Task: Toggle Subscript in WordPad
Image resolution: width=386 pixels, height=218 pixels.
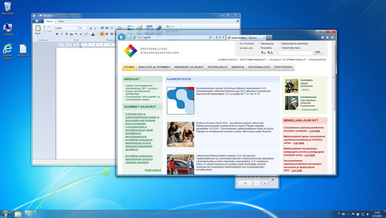Action: pos(76,34)
